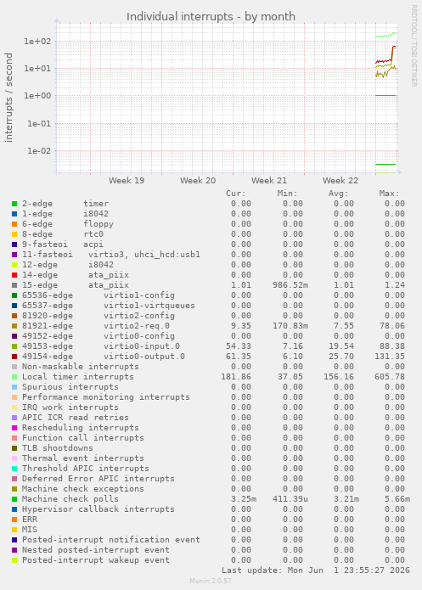The width and height of the screenshot is (422, 590).
Task: Click the Rescheduling interrupts magenta swatch
Action: [x=14, y=428]
